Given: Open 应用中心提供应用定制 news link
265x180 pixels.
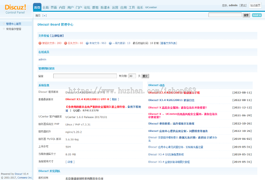Looking at the screenshot, I should tap(178, 131).
